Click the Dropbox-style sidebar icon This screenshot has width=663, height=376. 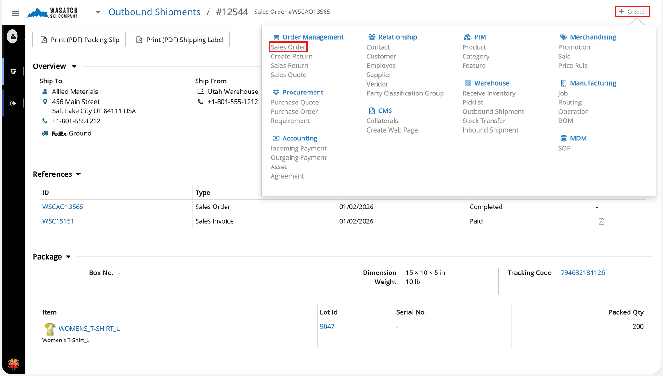13,71
